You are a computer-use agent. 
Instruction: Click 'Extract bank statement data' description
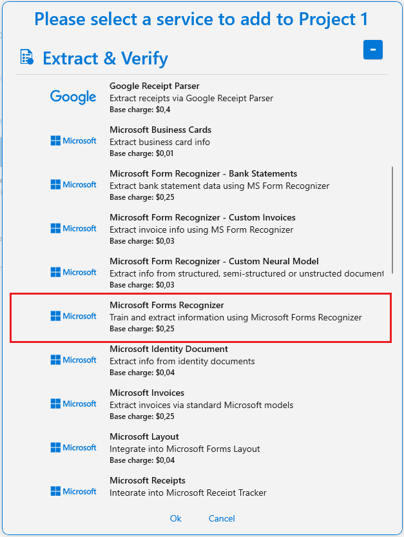220,186
